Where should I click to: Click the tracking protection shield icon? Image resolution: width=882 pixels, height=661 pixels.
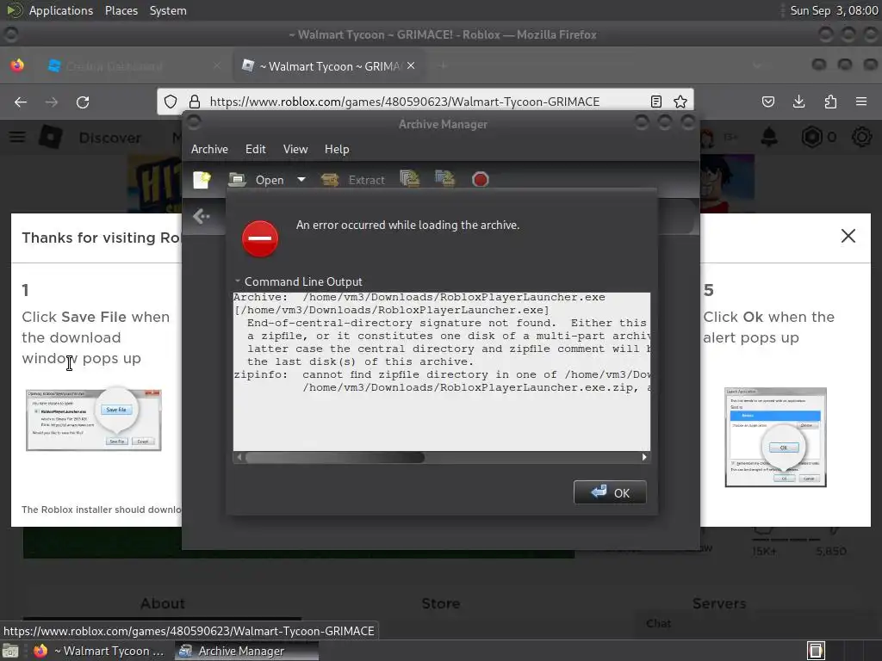171,102
